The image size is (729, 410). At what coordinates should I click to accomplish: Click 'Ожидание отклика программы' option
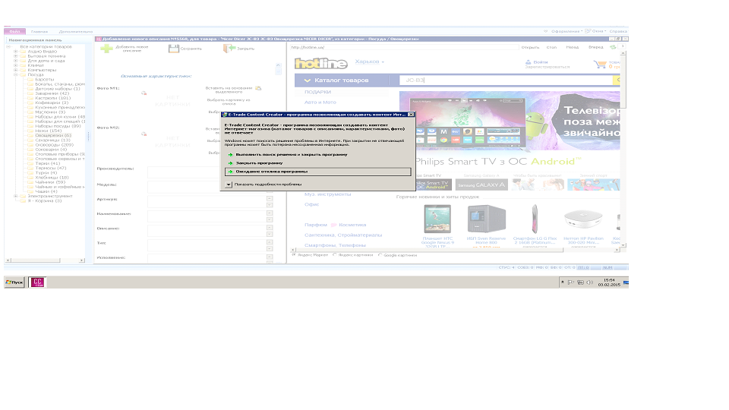[317, 172]
